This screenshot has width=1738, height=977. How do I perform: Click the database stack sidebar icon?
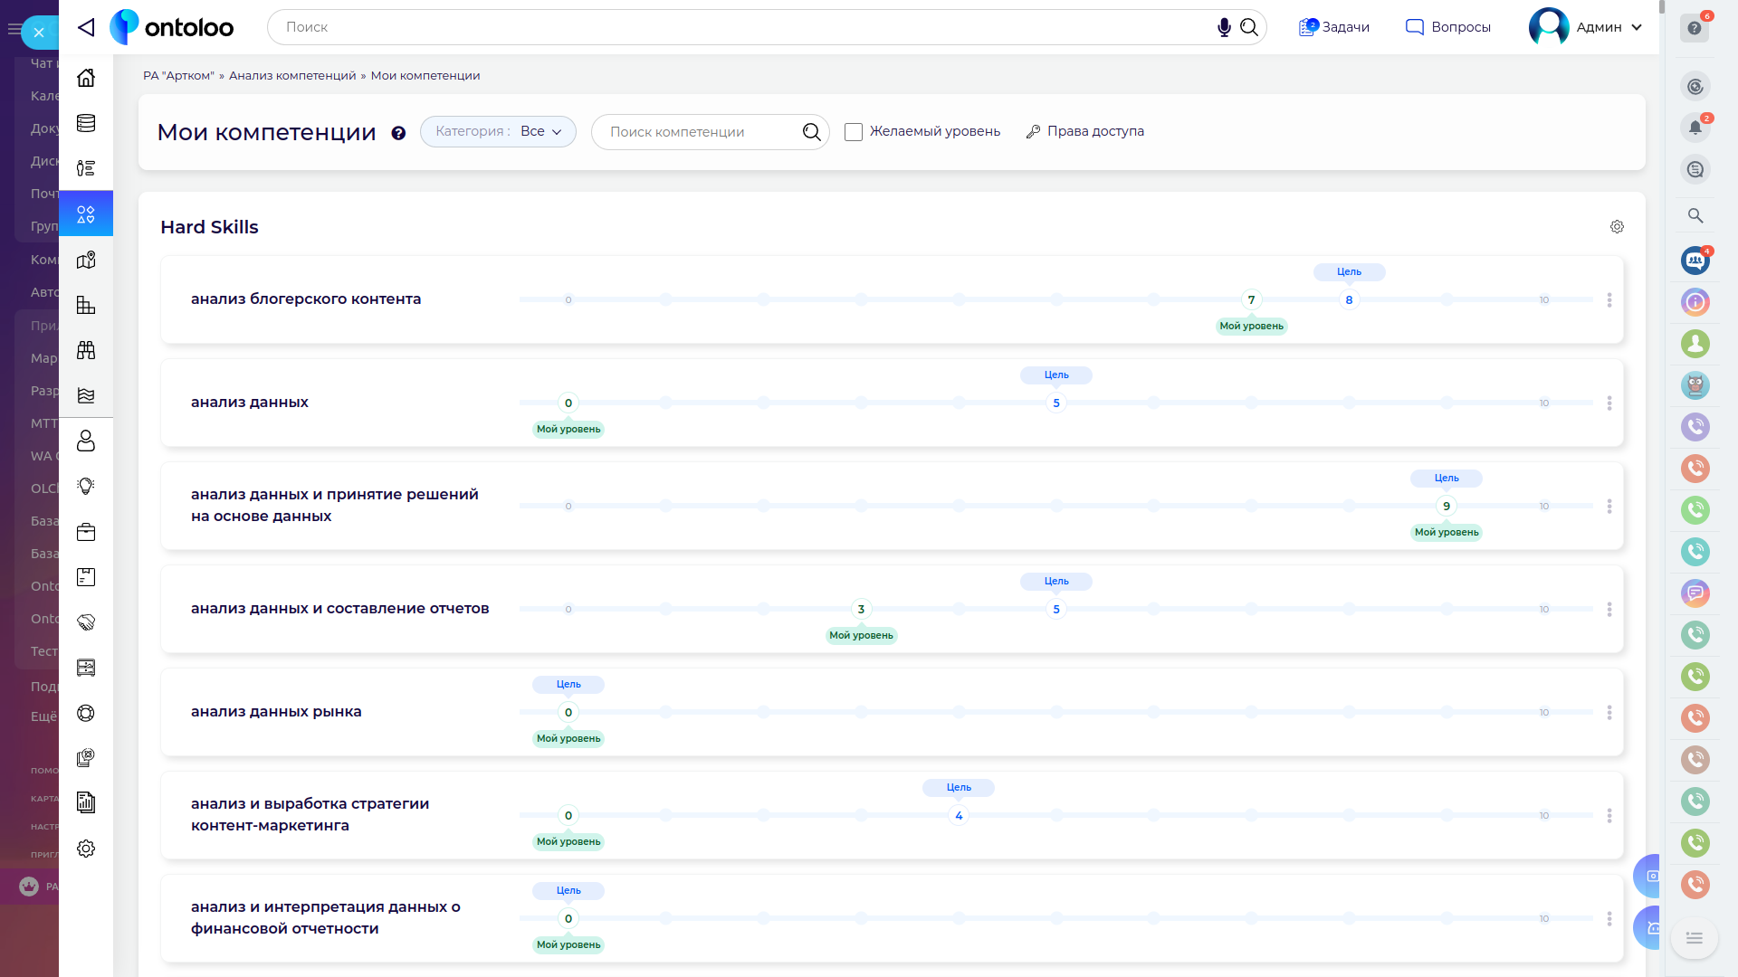click(x=86, y=123)
